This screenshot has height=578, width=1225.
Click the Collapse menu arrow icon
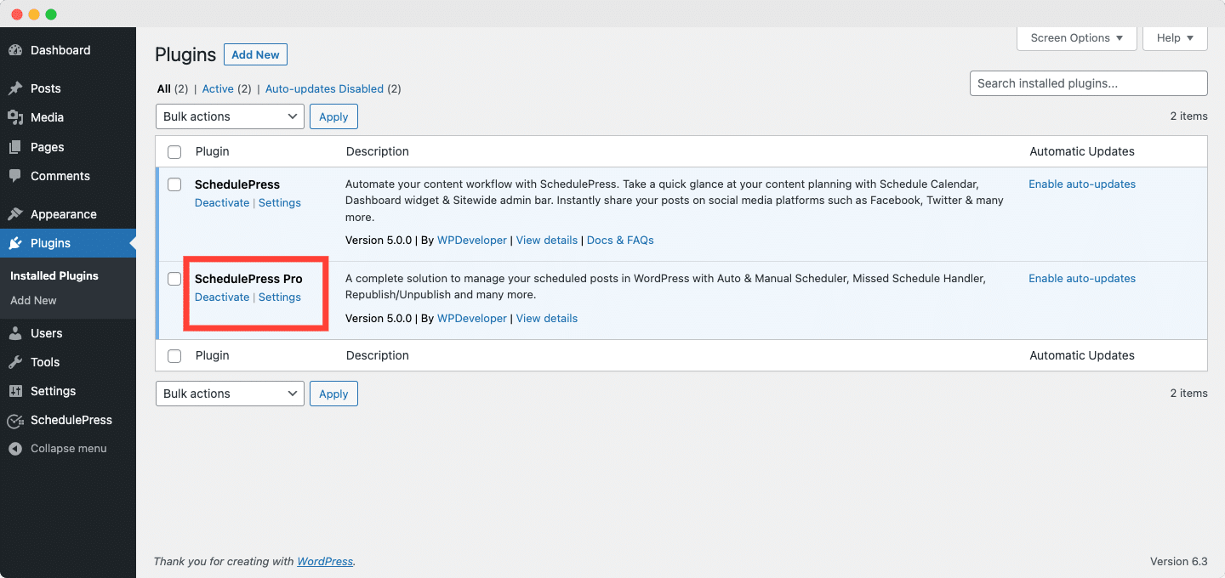(15, 449)
